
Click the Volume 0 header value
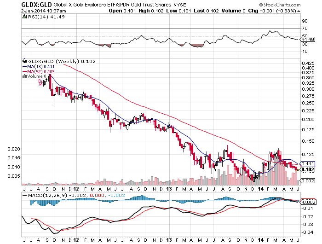[234, 11]
